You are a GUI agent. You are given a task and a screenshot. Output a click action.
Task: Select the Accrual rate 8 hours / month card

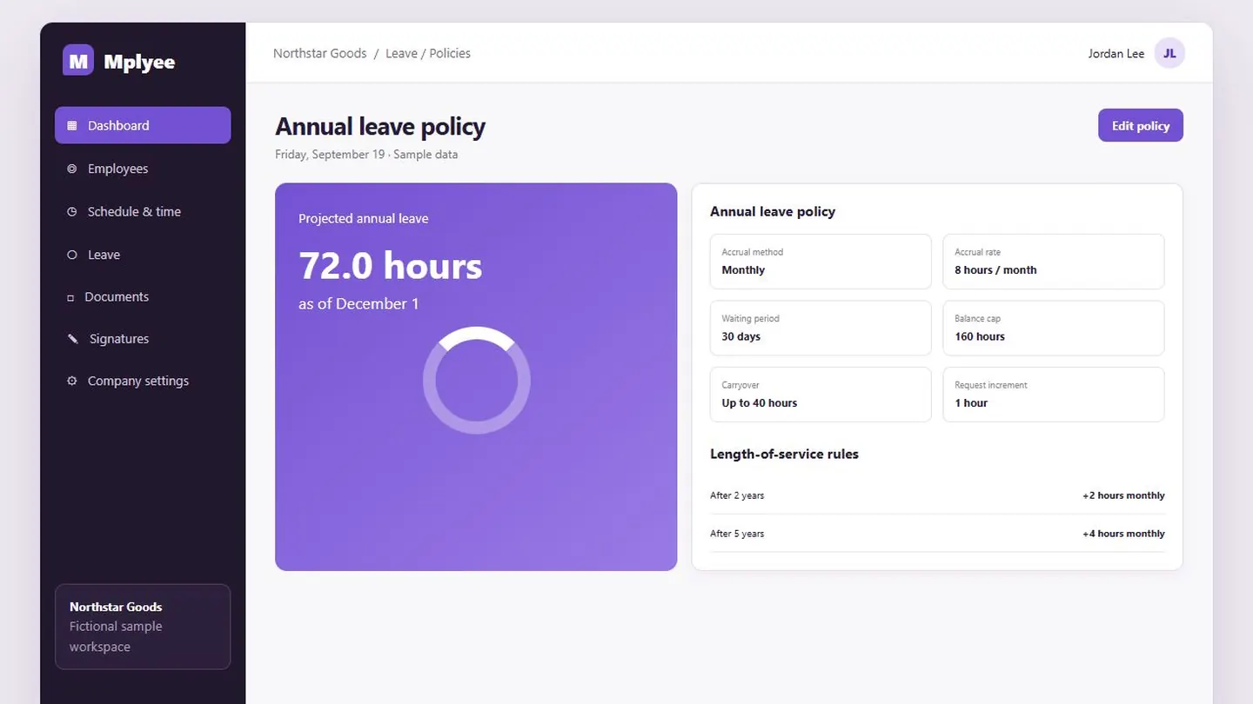[x=1054, y=262]
